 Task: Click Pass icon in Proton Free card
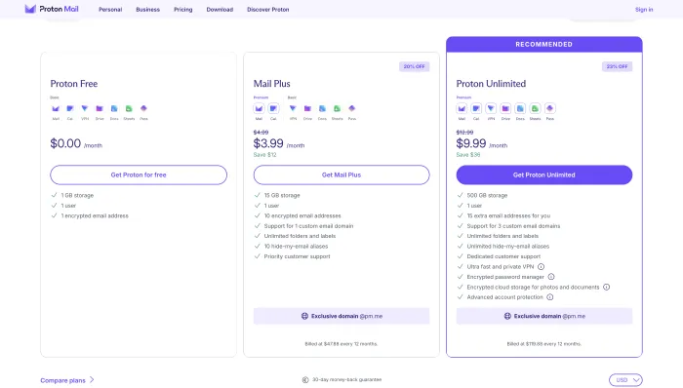point(143,108)
